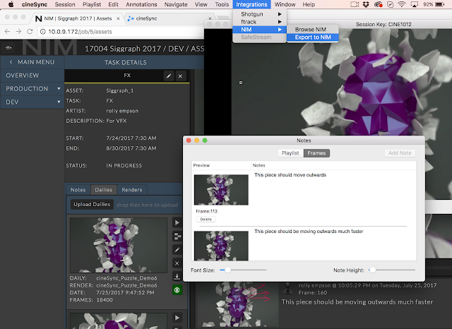Open the Annotations menu
Screen dimensions: 452x329
point(141,4)
